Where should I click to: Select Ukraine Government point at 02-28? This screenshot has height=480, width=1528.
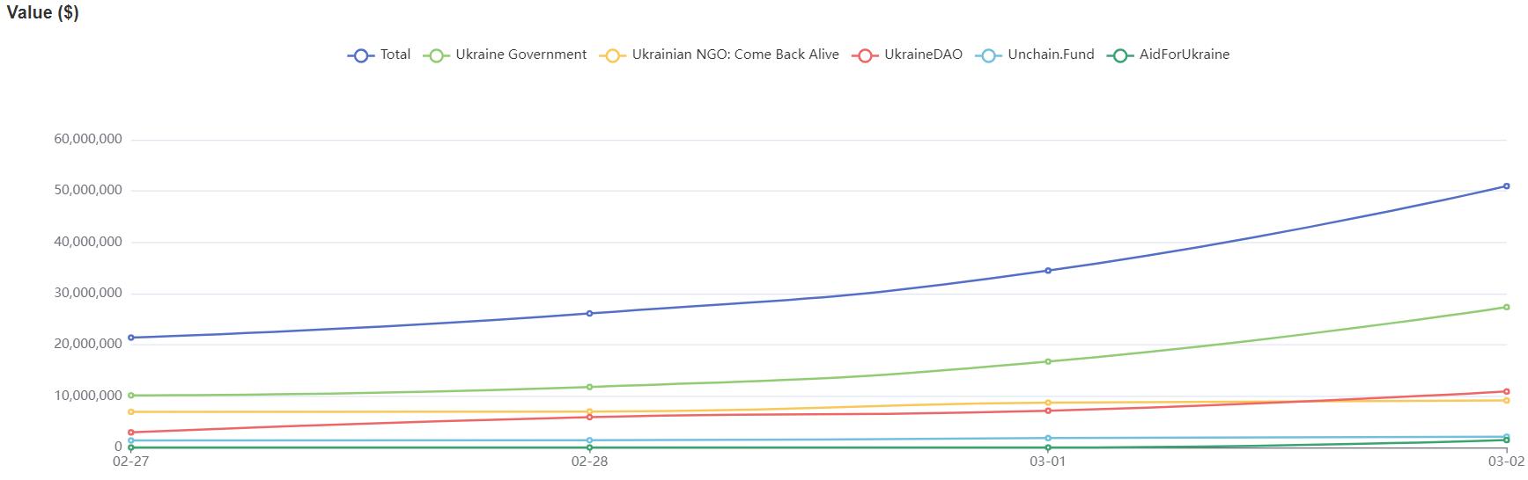pyautogui.click(x=589, y=387)
